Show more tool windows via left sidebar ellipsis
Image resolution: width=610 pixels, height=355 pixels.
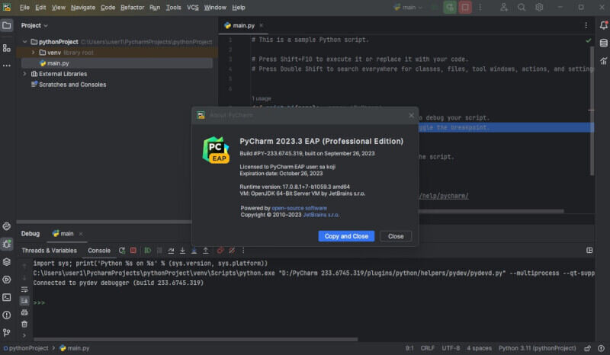click(x=7, y=66)
